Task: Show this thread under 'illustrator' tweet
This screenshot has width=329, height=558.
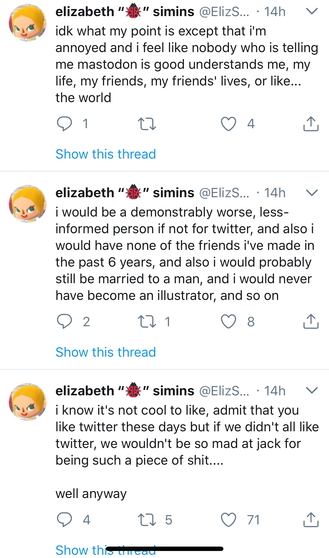Action: click(106, 352)
